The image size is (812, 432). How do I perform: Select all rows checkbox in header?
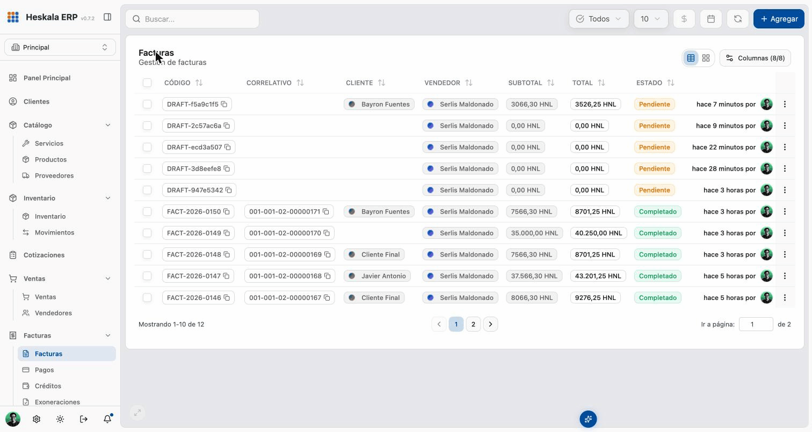tap(147, 83)
